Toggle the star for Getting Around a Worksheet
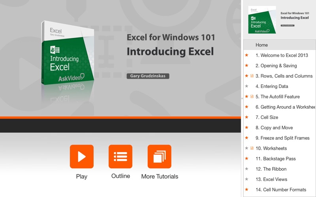Viewport: 316px width, 197px height. click(246, 107)
